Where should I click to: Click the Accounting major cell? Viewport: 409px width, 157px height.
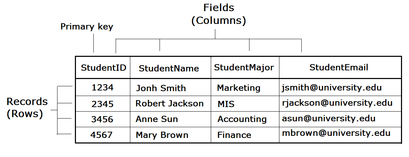(242, 119)
